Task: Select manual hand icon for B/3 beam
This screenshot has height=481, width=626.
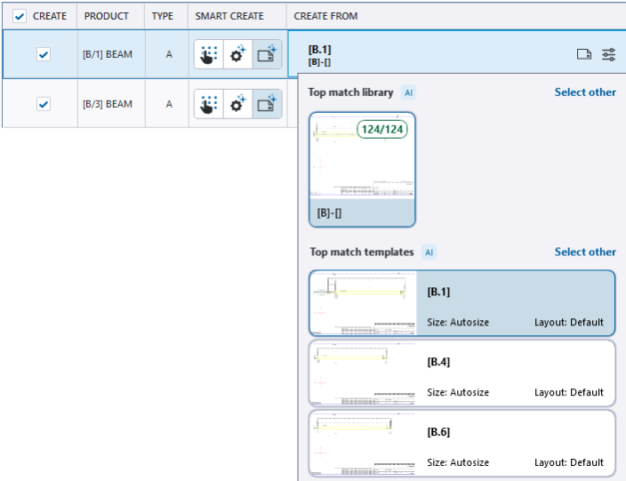Action: [208, 104]
